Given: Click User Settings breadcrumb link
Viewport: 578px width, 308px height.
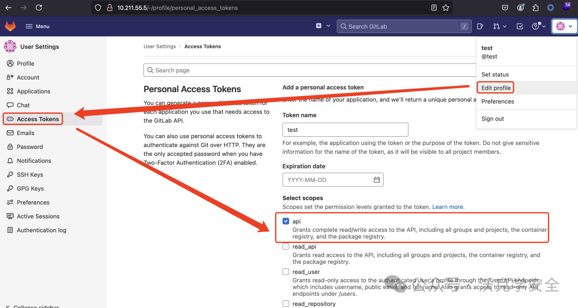Looking at the screenshot, I should click(159, 46).
